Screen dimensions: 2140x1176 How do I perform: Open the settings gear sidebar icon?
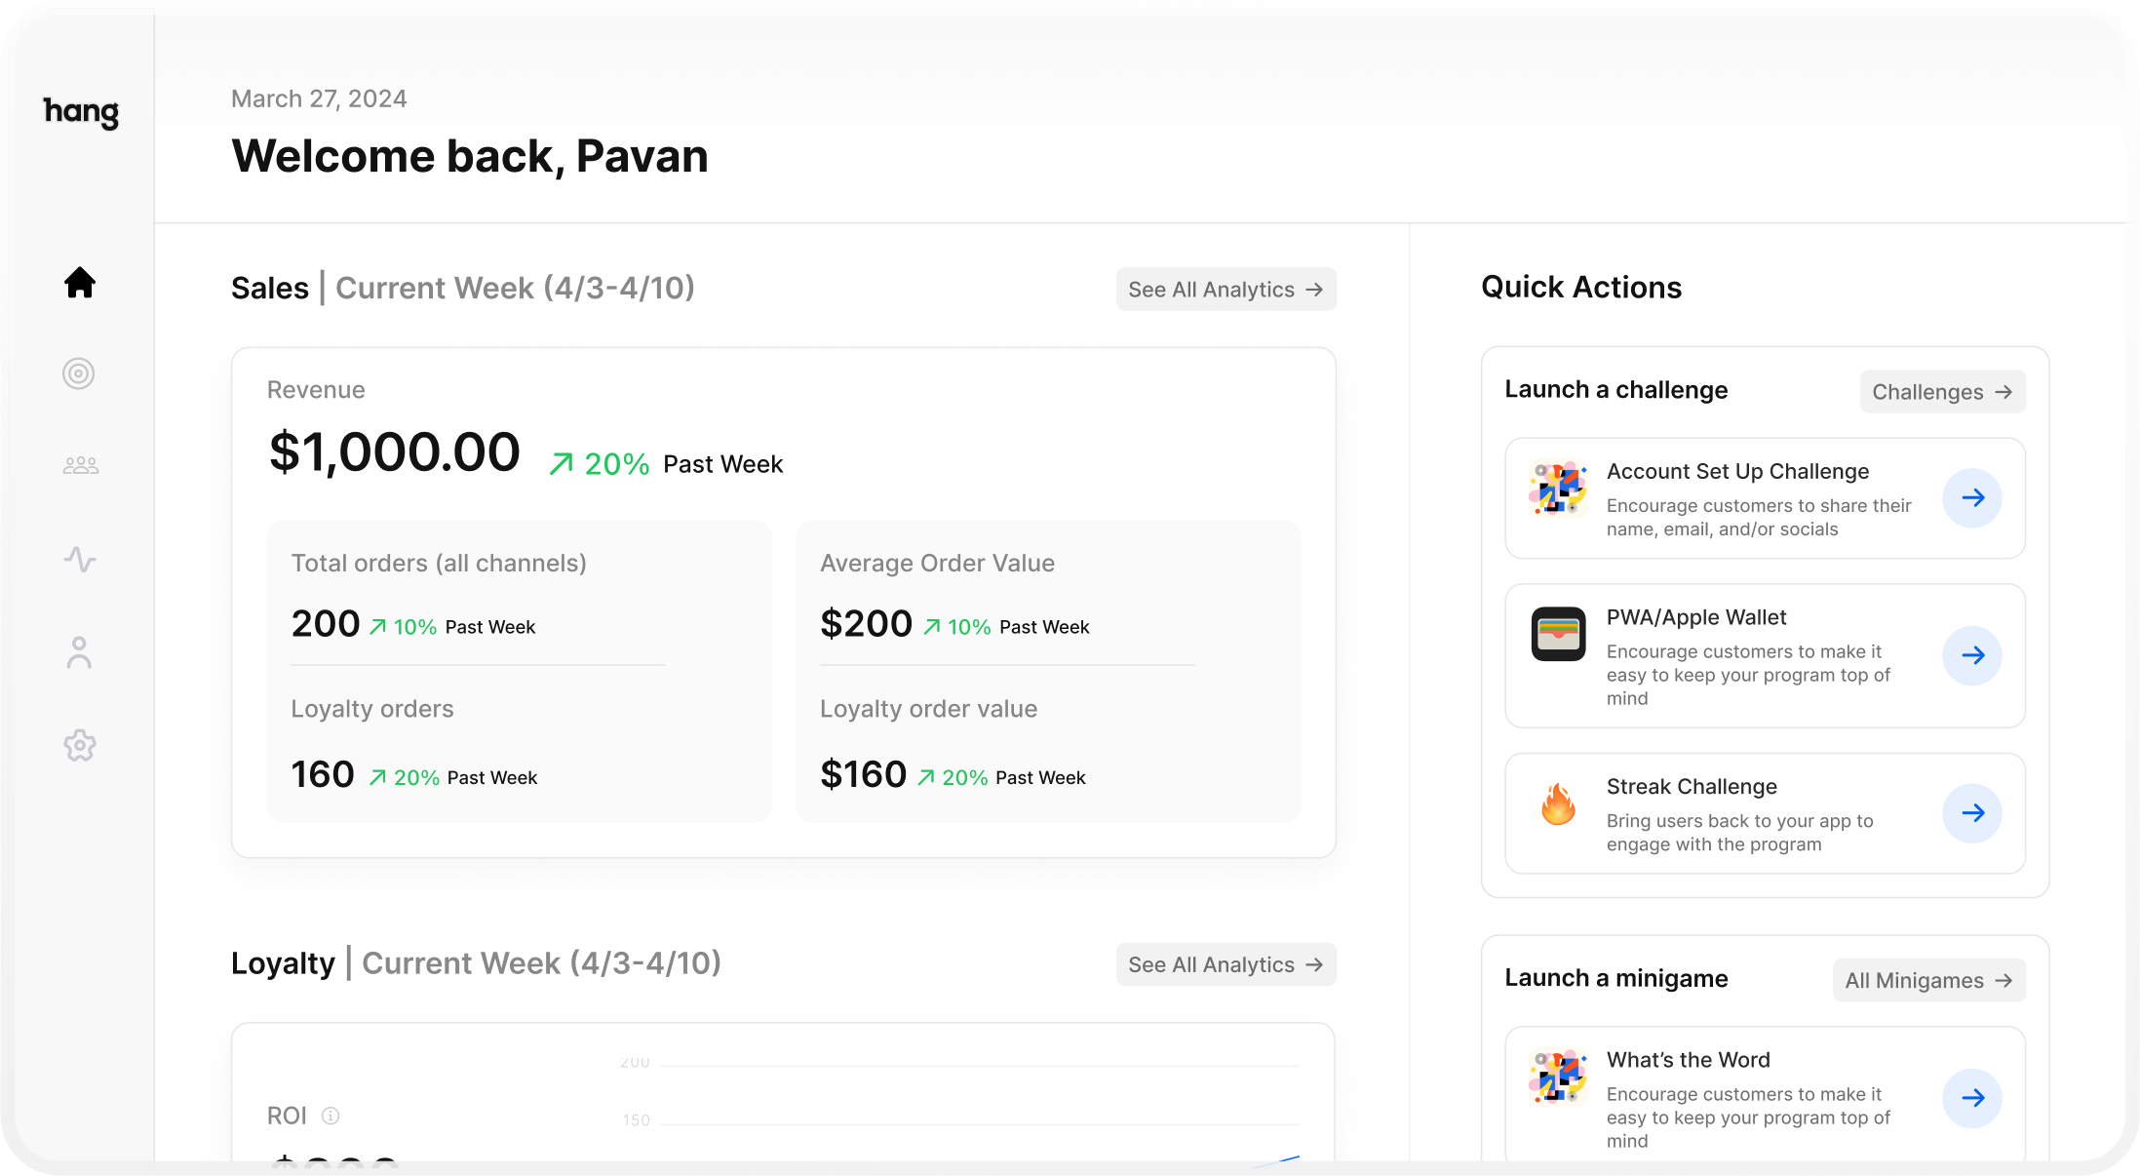pyautogui.click(x=80, y=746)
